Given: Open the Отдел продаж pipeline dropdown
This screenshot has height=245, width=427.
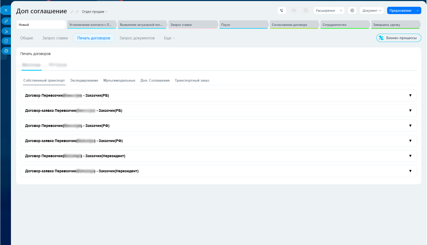Looking at the screenshot, I should 94,12.
